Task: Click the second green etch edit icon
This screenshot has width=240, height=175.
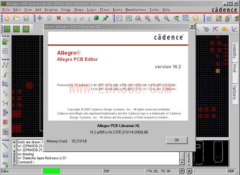Action: pyautogui.click(x=16, y=29)
